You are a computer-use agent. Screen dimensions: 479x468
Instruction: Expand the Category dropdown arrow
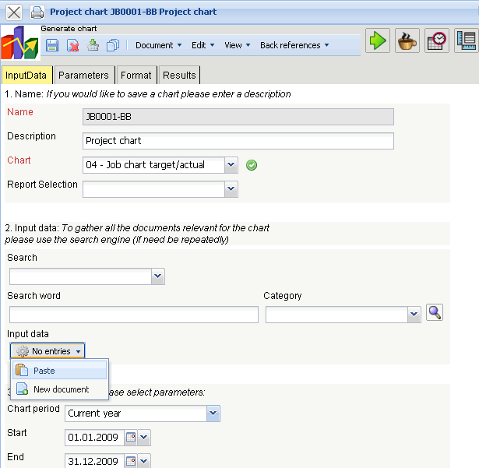414,315
